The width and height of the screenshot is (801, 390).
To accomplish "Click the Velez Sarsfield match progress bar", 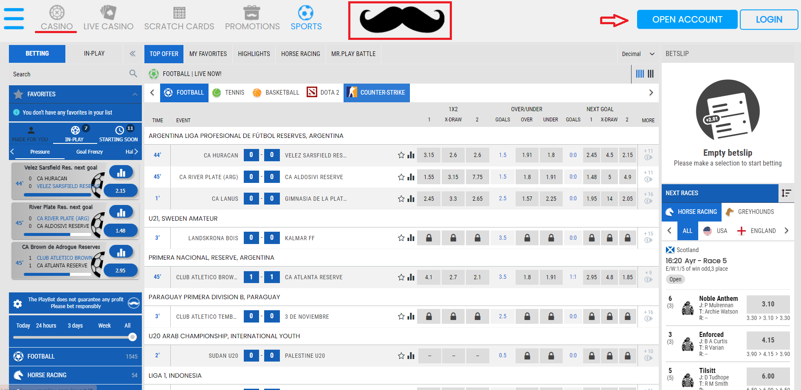I will click(57, 195).
